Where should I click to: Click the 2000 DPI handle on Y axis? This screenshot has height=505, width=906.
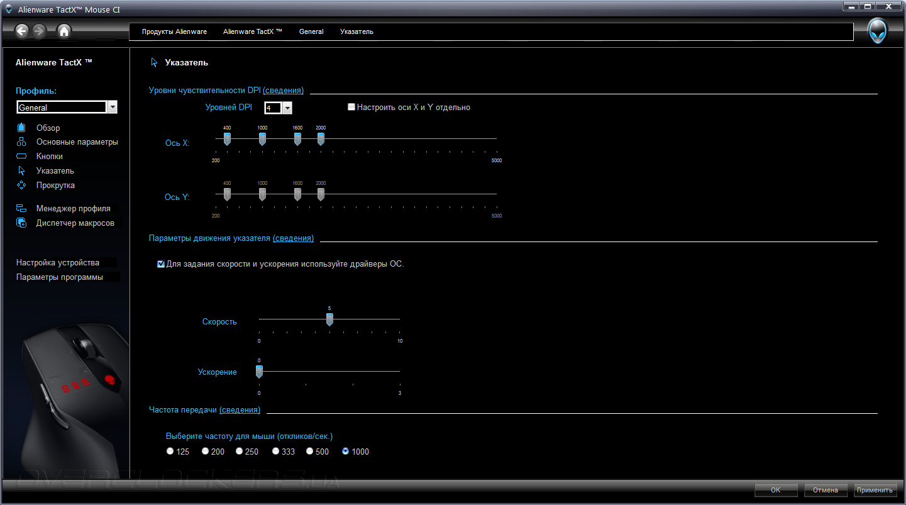[x=321, y=194]
